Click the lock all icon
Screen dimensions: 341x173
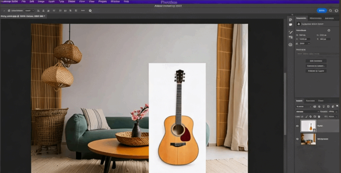pos(319,117)
